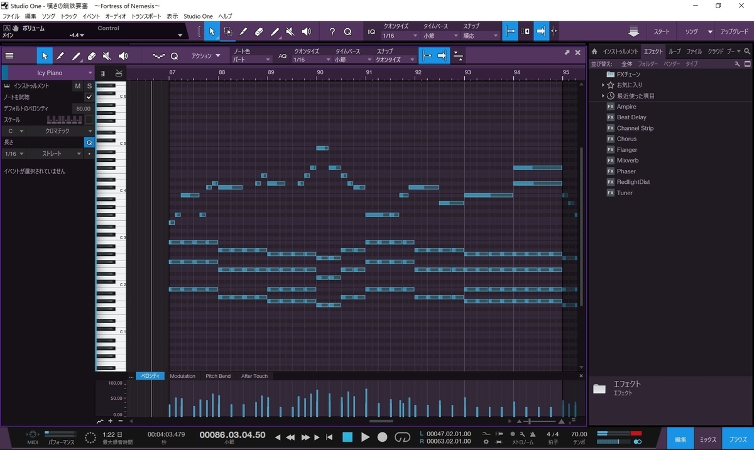The height and width of the screenshot is (450, 754).
Task: Click the 80.00 default velocity field
Action: 83,109
